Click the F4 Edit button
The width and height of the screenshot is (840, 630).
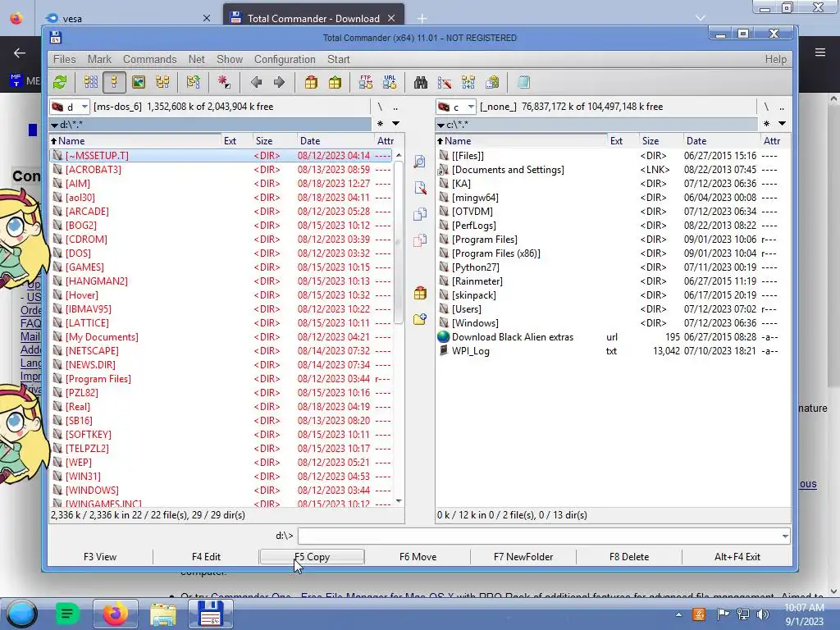[206, 557]
